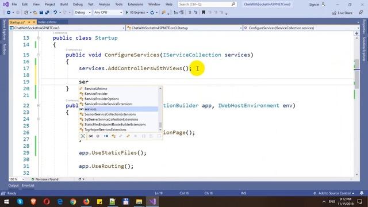Viewport: 368px width, 207px height.
Task: Click the browser refresh icon beside IIS Express
Action: (x=152, y=13)
